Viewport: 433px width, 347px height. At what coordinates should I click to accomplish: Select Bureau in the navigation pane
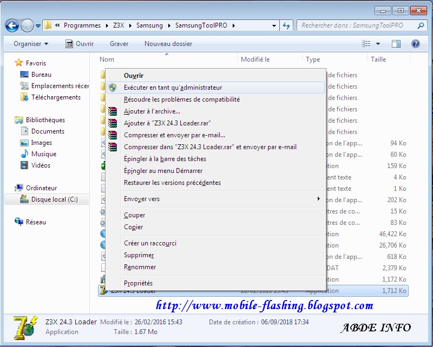pyautogui.click(x=36, y=75)
